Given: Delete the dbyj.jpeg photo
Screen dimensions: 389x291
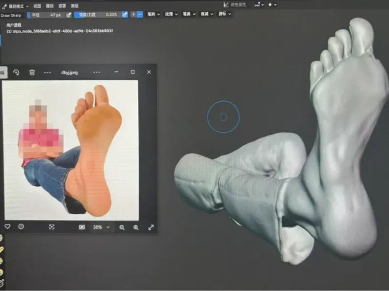Looking at the screenshot, I should pos(32,72).
